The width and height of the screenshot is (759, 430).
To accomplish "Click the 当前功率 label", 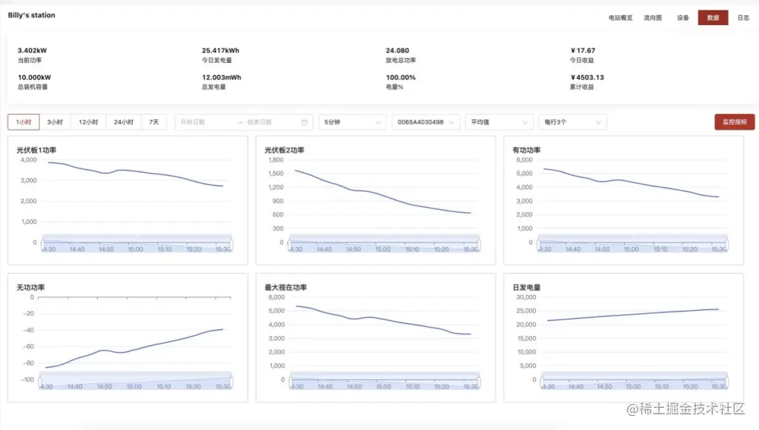I will [x=30, y=60].
